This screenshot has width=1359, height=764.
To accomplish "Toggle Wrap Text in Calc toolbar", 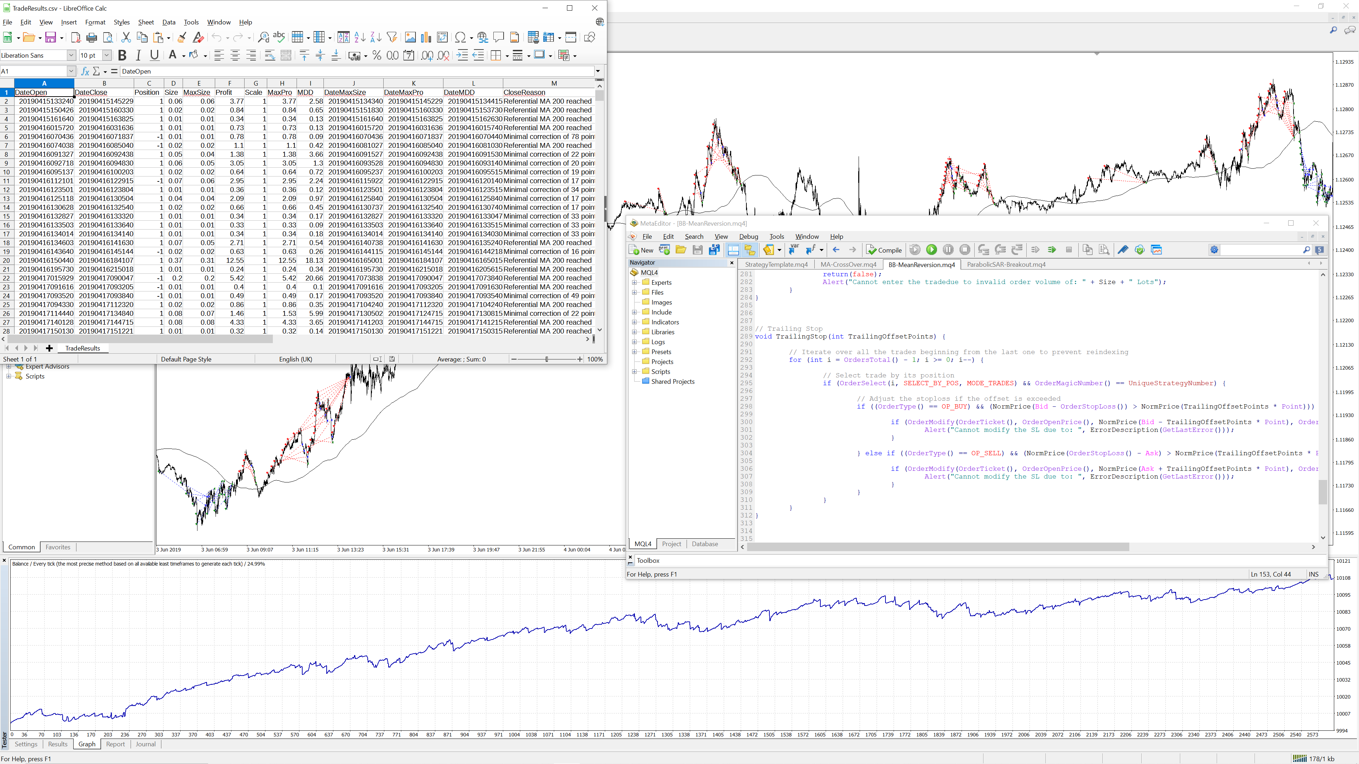I will click(270, 56).
